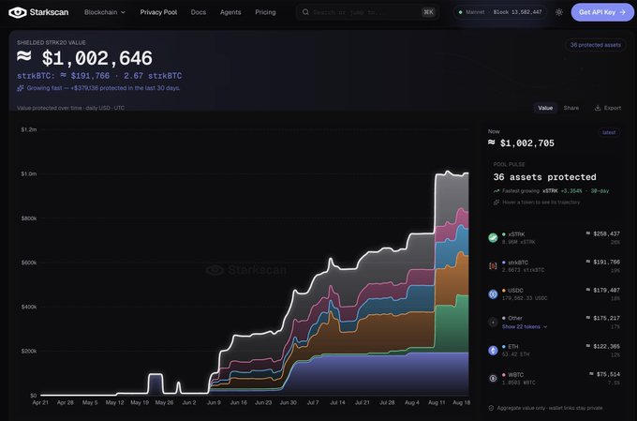Click the xSTRK label in Fastest growing line
Viewport: 637px width, 421px height.
click(550, 190)
